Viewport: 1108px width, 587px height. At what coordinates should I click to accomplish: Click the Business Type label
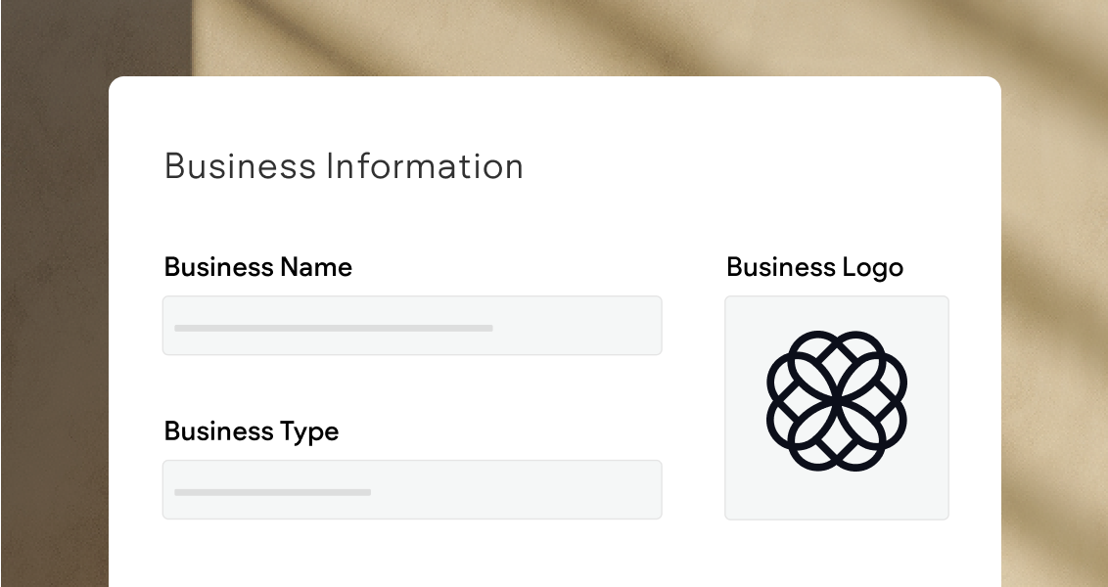(x=251, y=431)
